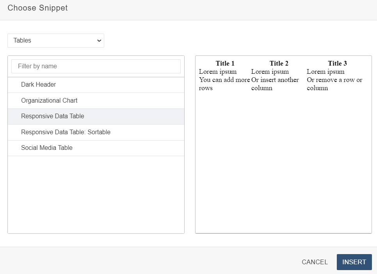This screenshot has height=274, width=377.
Task: Click the Title 2 header in the preview
Action: [x=279, y=63]
